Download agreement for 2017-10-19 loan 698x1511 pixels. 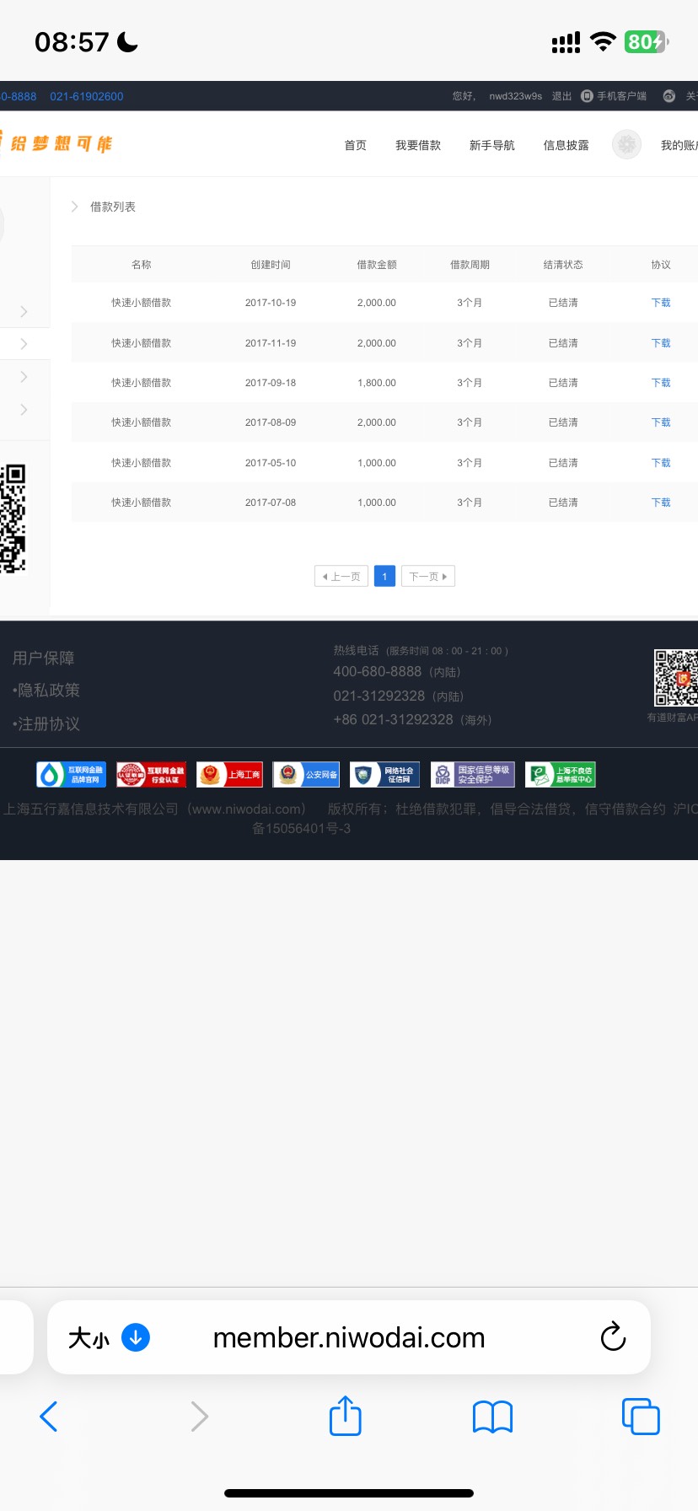(x=661, y=303)
